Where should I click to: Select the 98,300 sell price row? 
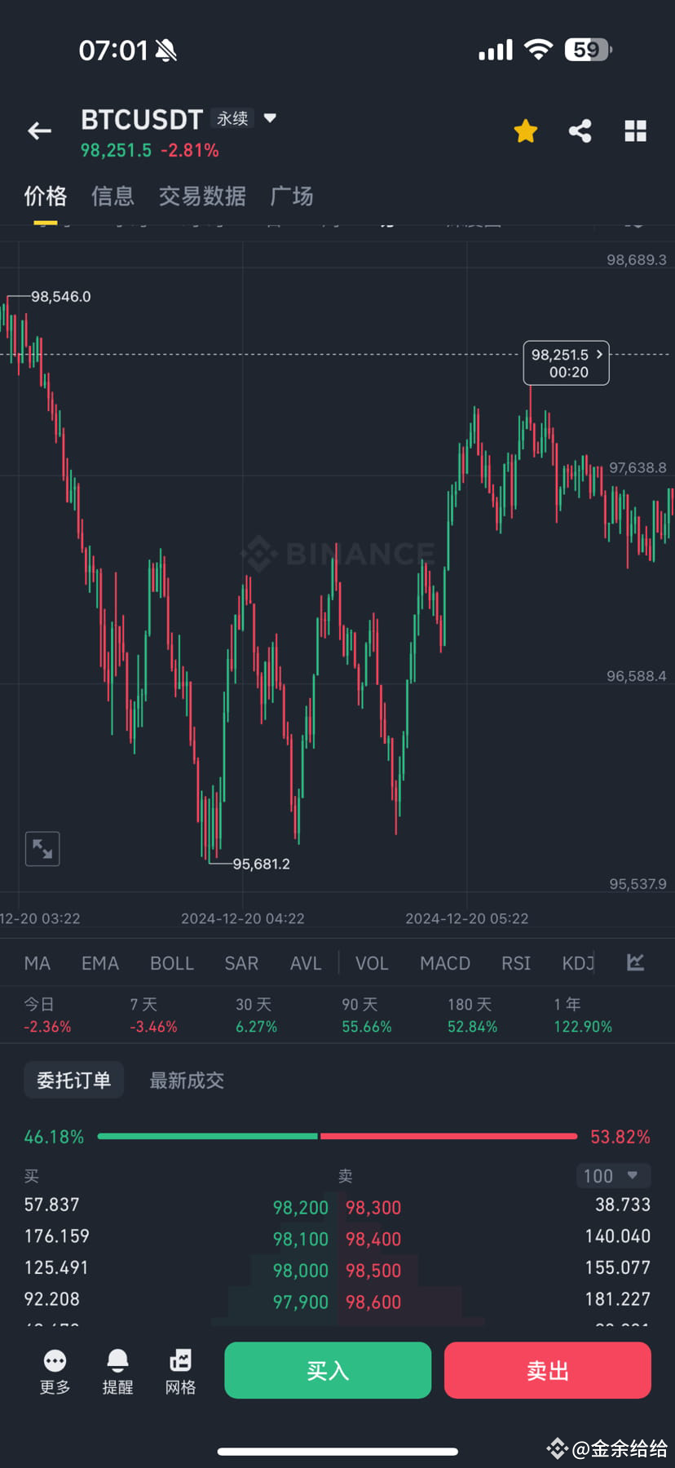pos(373,1207)
